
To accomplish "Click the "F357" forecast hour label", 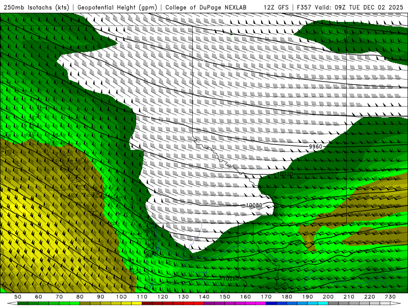I will tap(304, 7).
